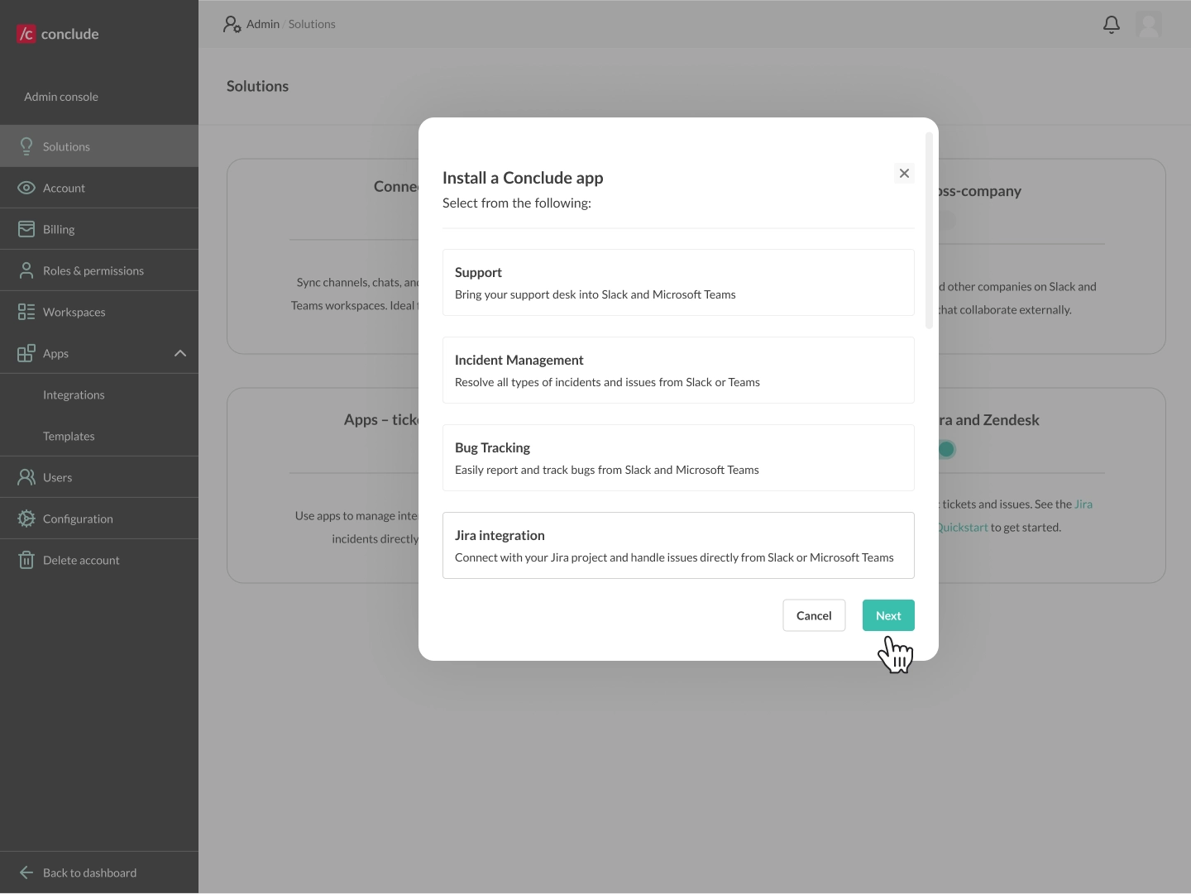Open Configuration page

99,519
